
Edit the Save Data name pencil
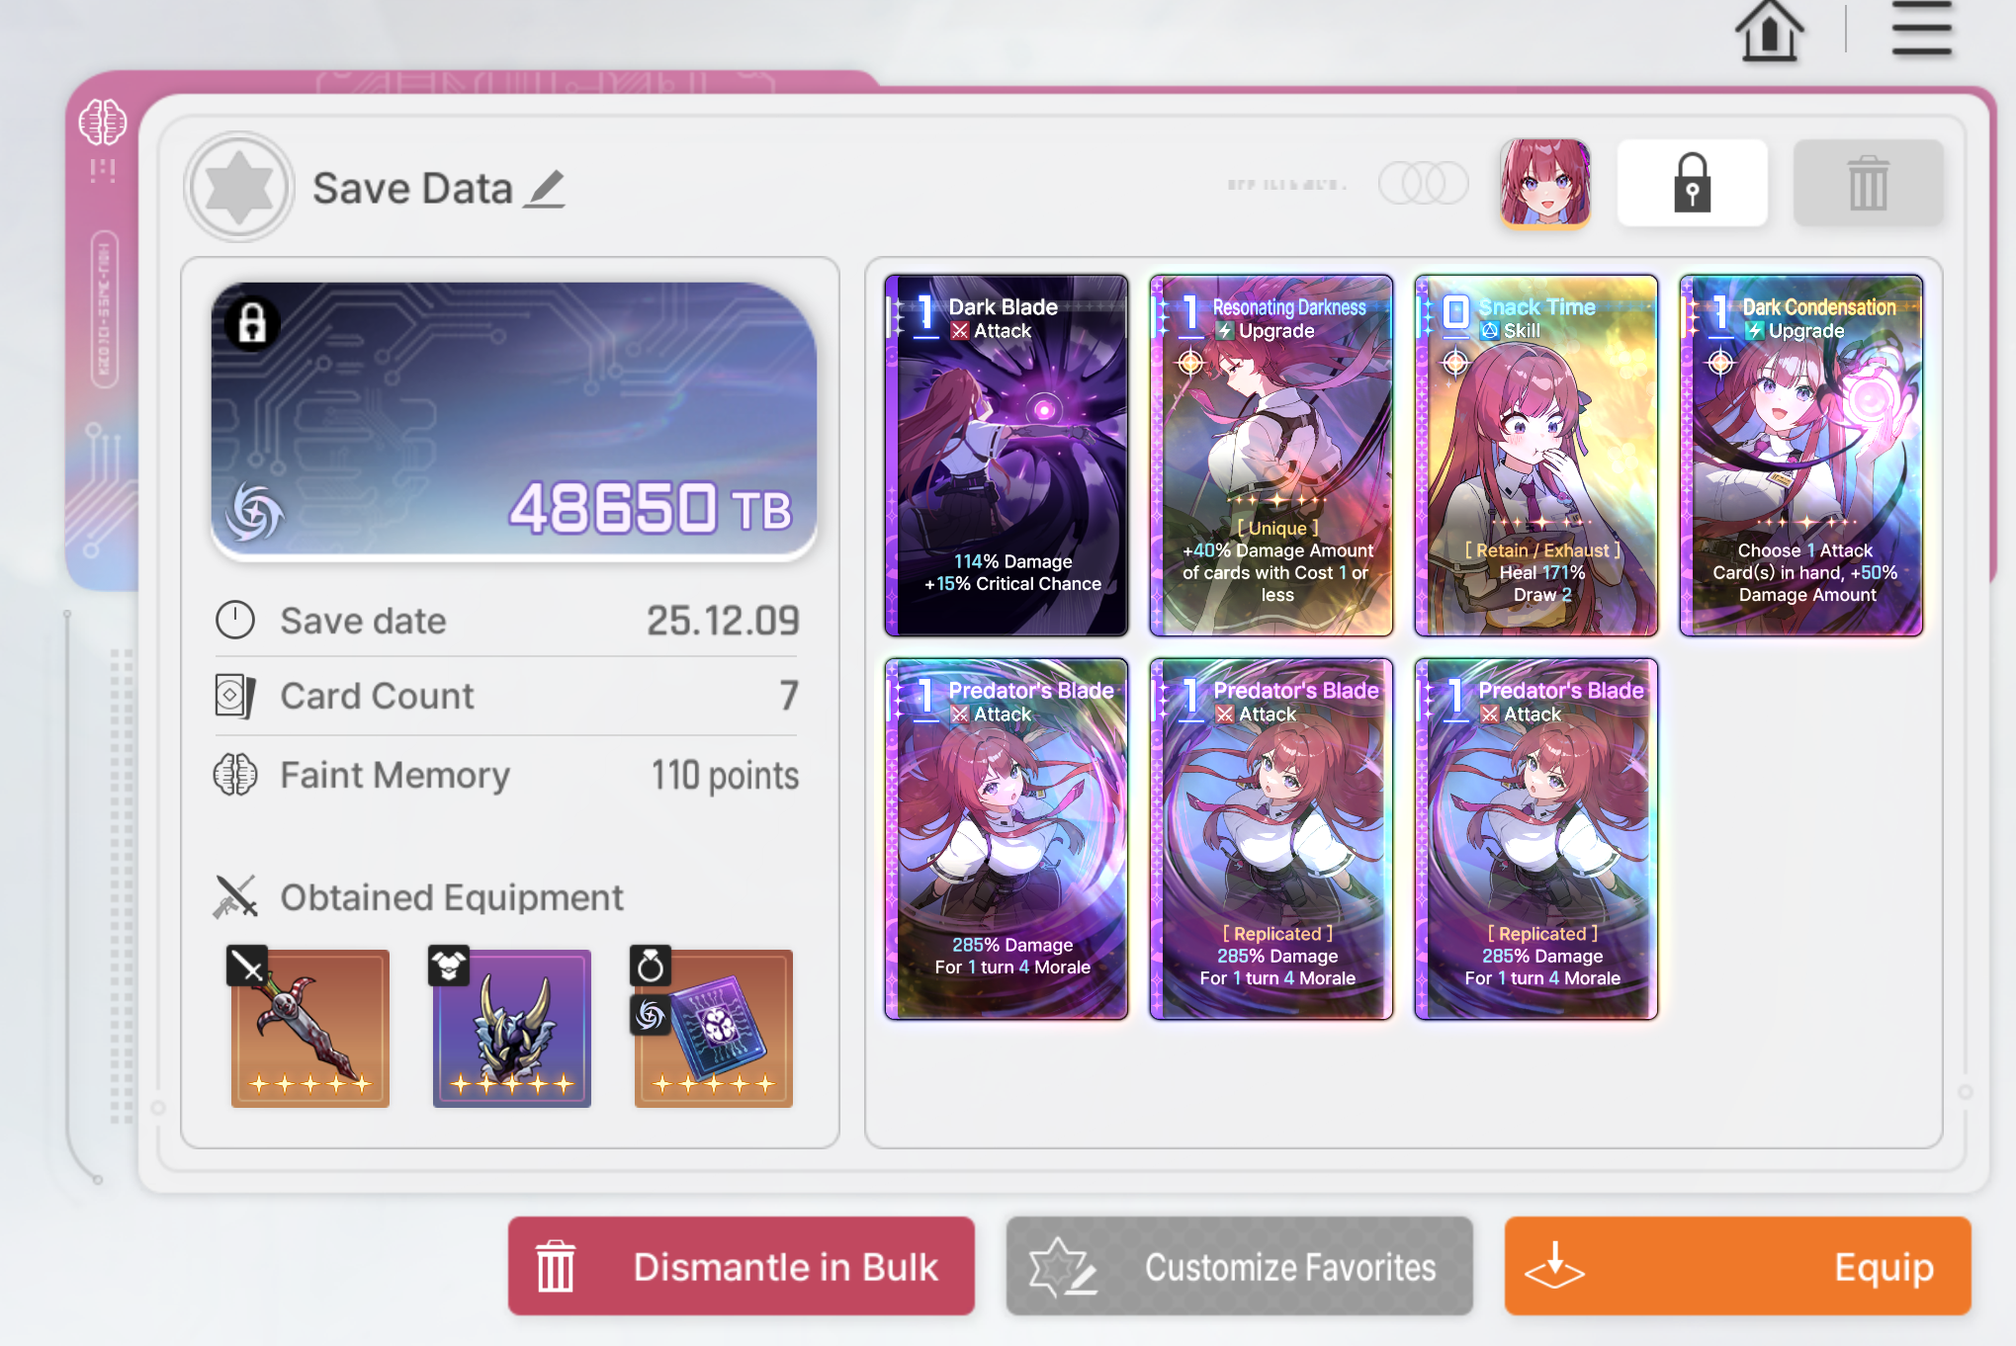click(545, 189)
